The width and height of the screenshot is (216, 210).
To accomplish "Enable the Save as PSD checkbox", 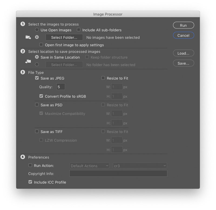I will point(37,105).
